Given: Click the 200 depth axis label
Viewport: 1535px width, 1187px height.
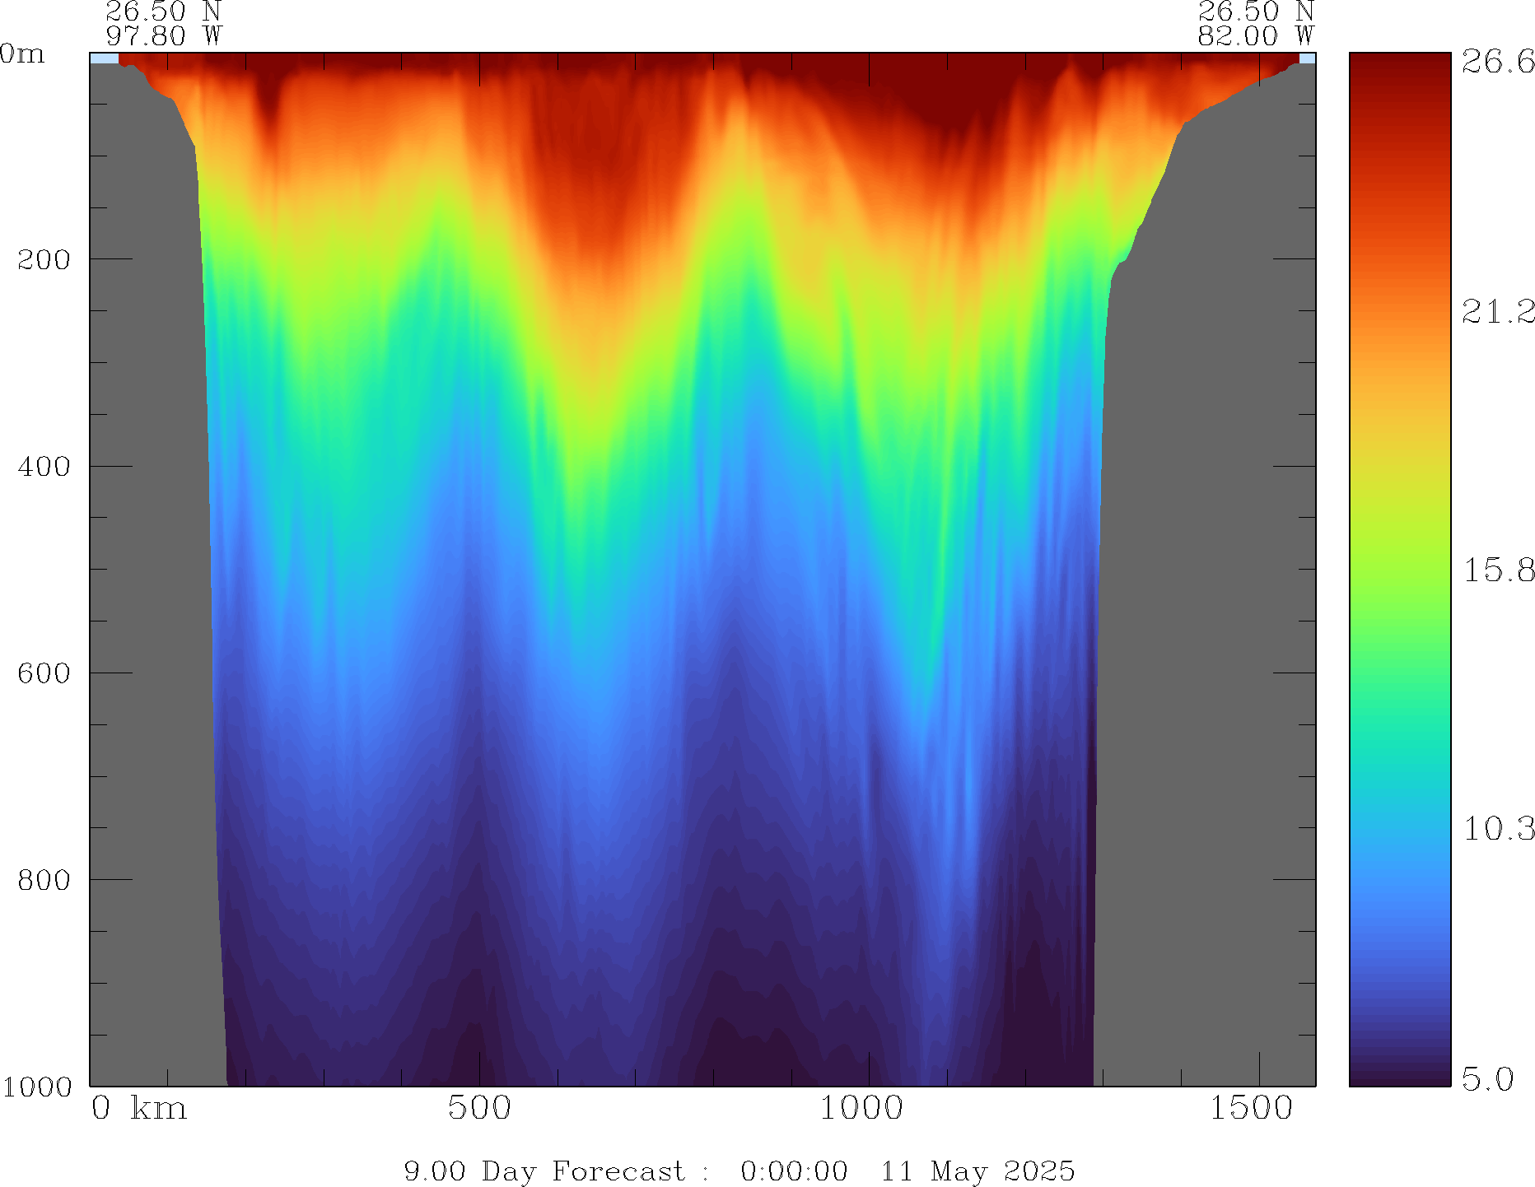Looking at the screenshot, I should coord(44,259).
